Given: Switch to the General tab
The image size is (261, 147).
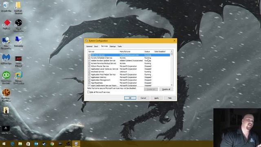Looking at the screenshot, I should point(89,46).
